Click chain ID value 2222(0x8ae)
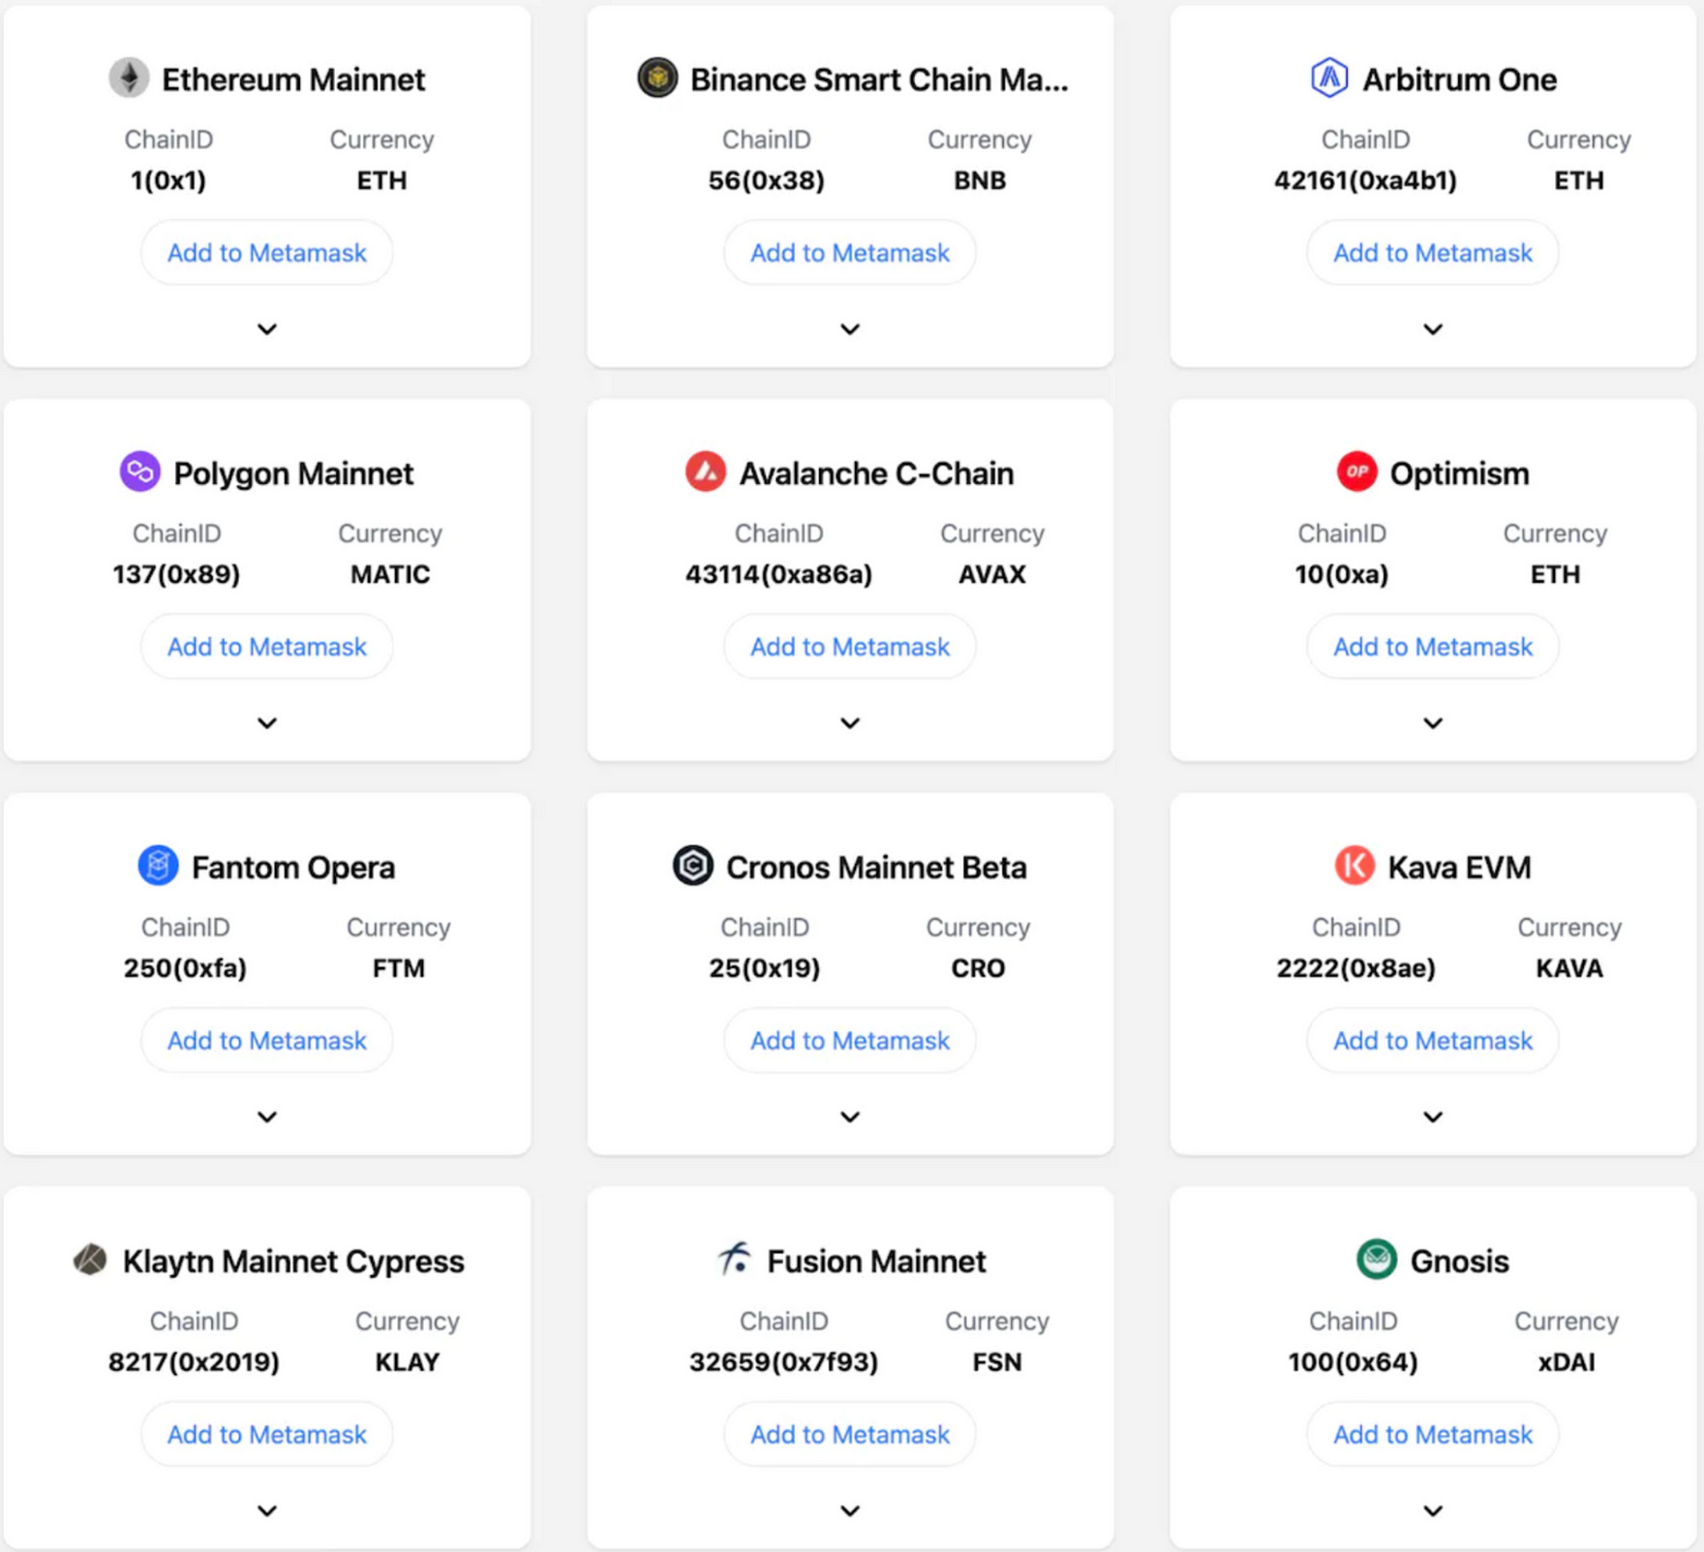 1356,968
